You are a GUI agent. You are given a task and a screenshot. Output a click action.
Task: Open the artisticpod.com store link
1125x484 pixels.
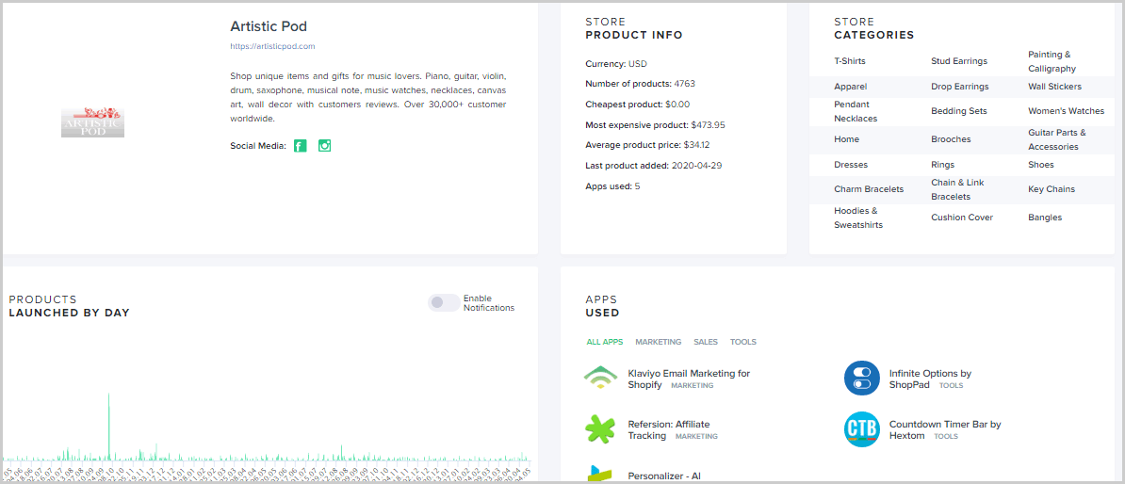point(272,46)
